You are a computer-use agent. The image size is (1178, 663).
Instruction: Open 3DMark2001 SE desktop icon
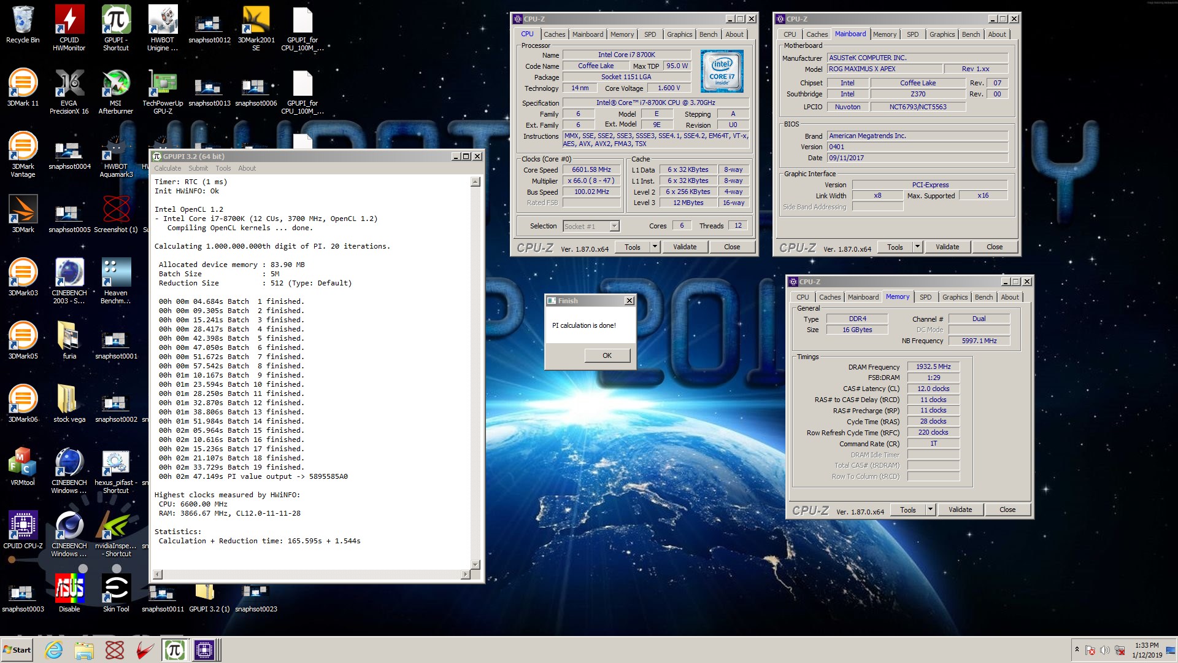pyautogui.click(x=256, y=28)
